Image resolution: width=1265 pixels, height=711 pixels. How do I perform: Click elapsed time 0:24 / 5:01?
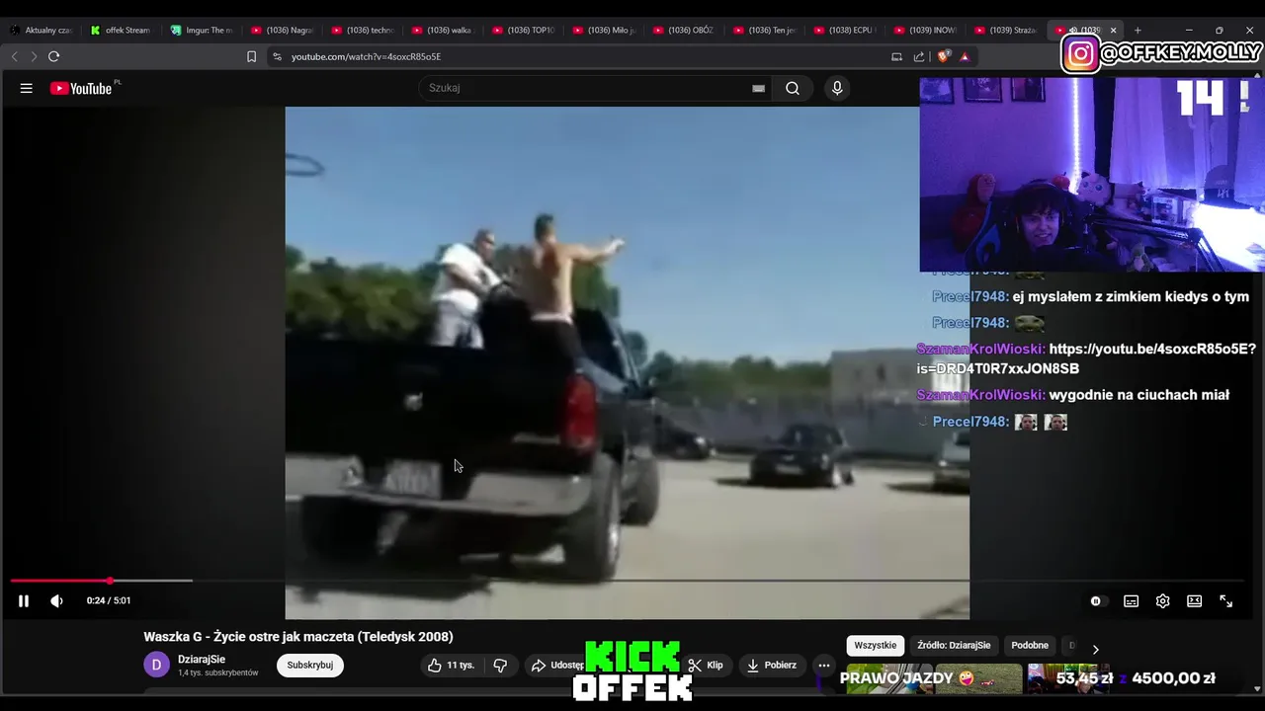109,600
